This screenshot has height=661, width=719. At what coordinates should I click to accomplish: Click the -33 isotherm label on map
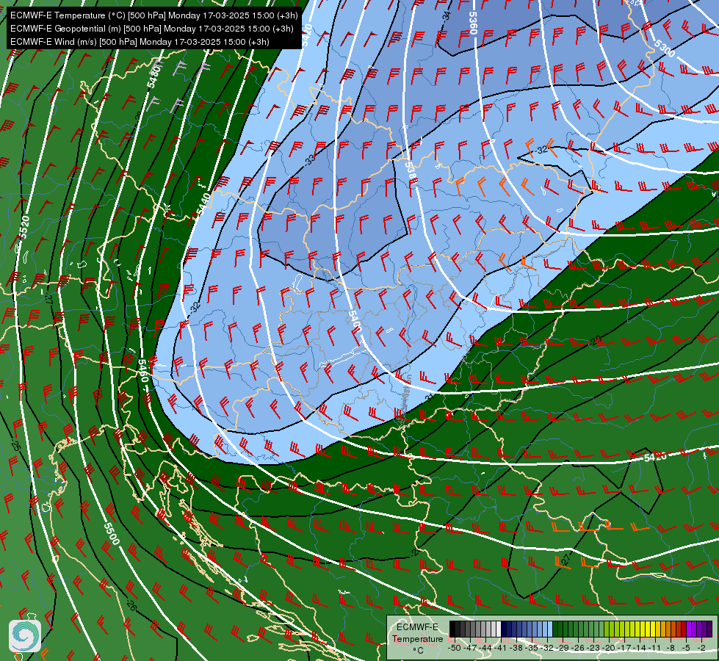[310, 159]
